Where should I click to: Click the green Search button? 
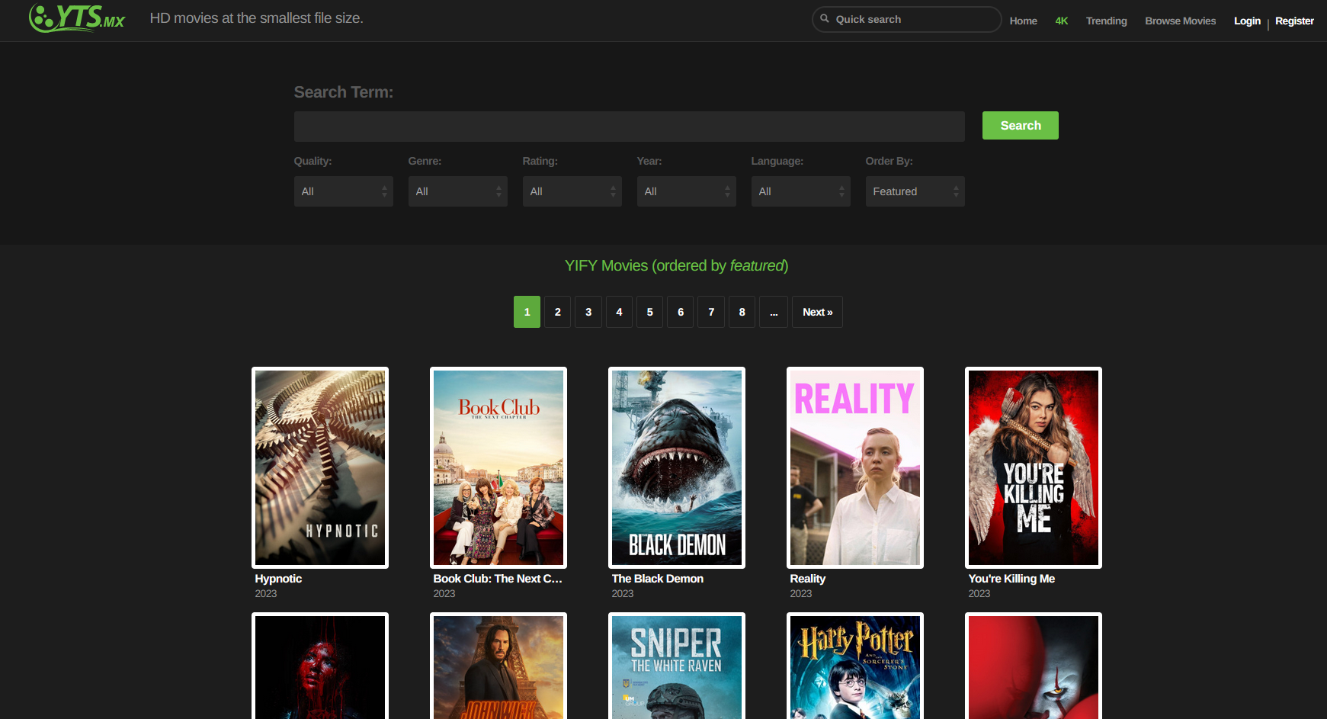[x=1021, y=126]
